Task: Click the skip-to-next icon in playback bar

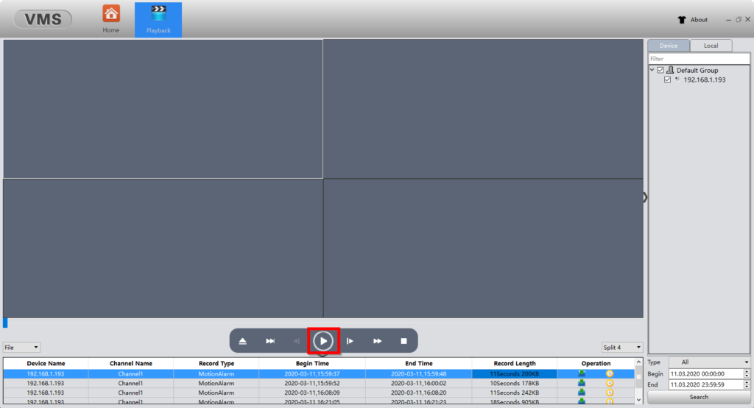Action: pyautogui.click(x=270, y=341)
